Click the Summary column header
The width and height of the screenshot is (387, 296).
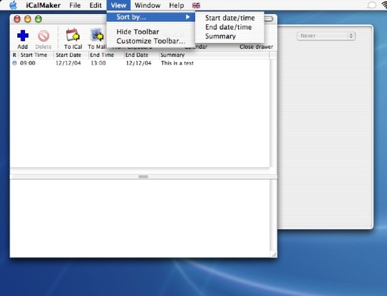(214, 55)
